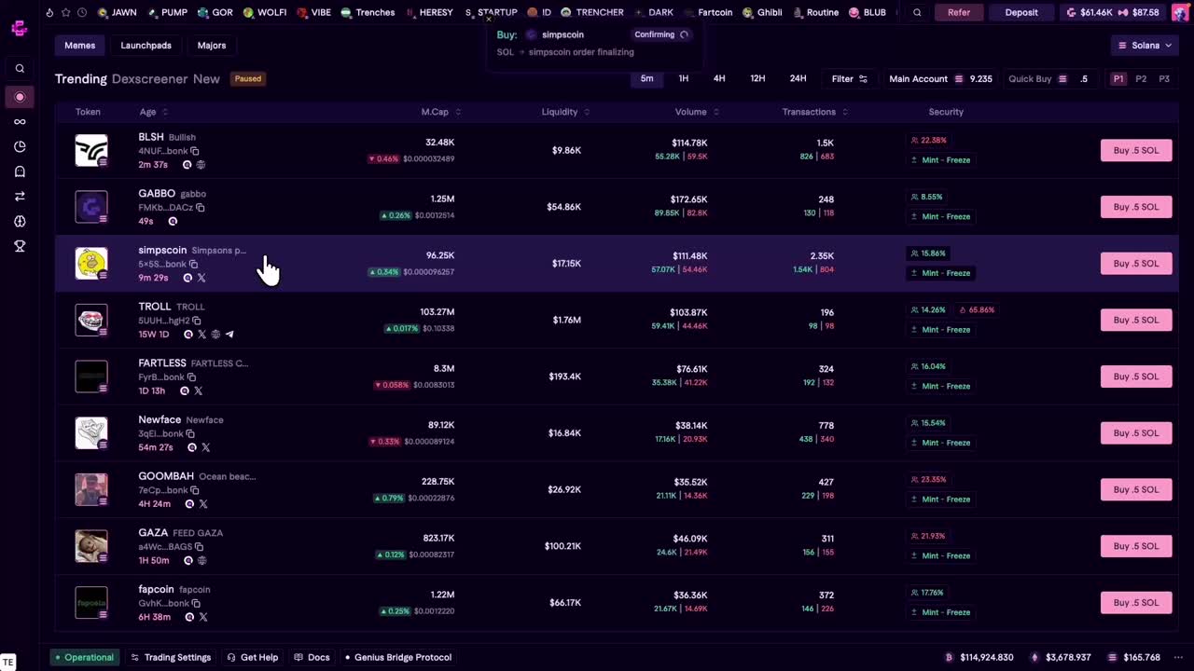
Task: Open the Telegram link for TROLL token
Action: [x=229, y=335]
